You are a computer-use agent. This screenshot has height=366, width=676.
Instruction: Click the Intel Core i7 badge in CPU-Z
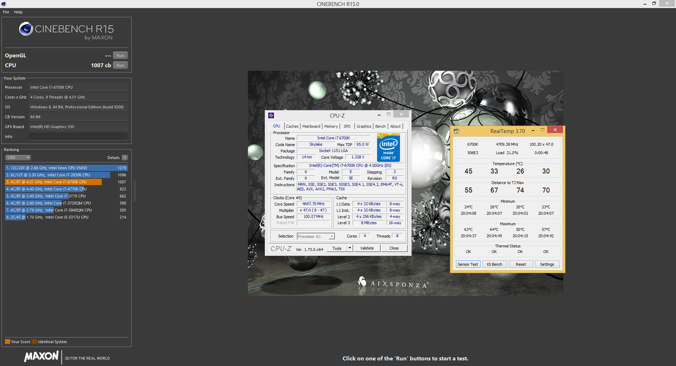(388, 147)
